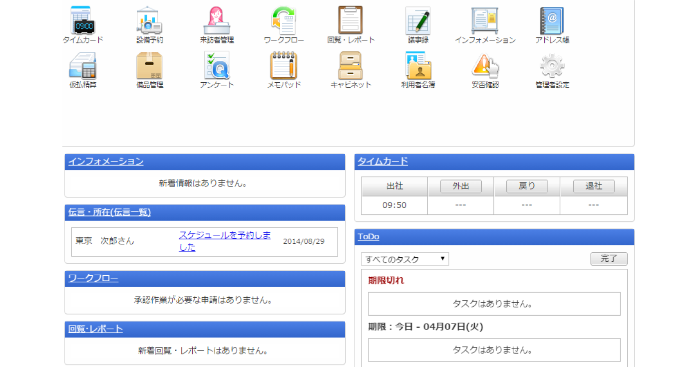Click the 退社 time card button
Viewport: 699px width, 367px height.
click(594, 186)
